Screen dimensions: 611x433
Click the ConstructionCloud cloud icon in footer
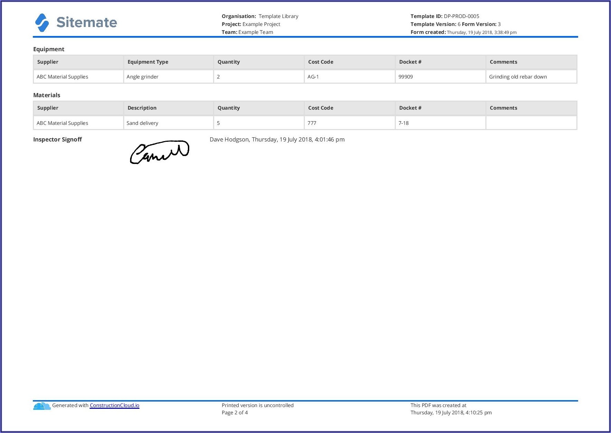(42, 406)
